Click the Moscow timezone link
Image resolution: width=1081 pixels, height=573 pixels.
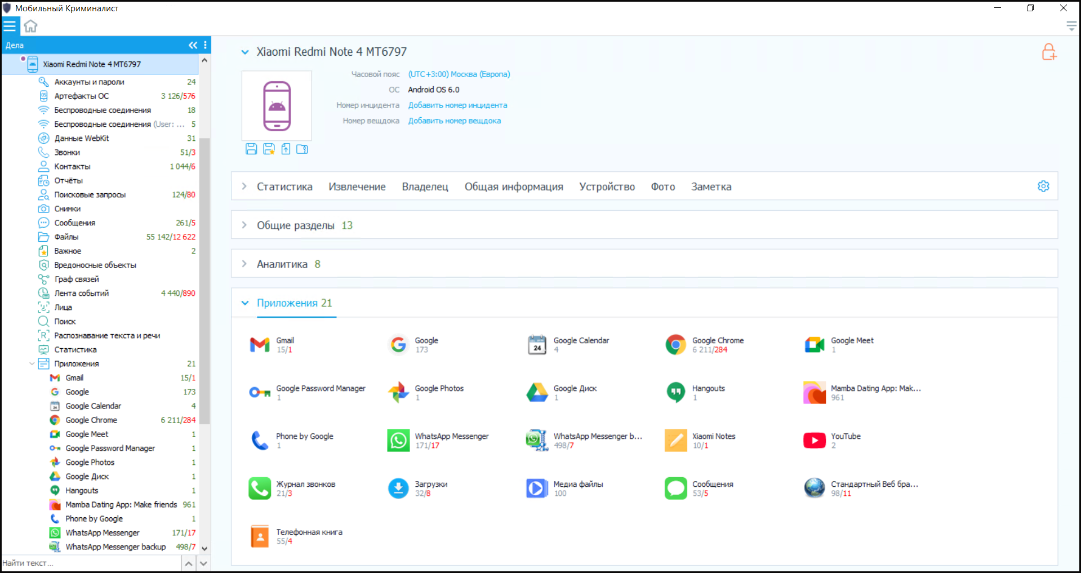459,74
